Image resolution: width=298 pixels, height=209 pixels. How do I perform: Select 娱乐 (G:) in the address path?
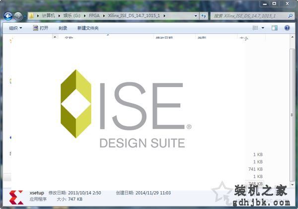[x=72, y=16]
